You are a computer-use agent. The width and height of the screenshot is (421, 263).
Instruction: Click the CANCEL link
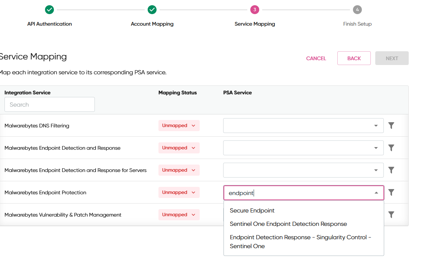pyautogui.click(x=316, y=58)
